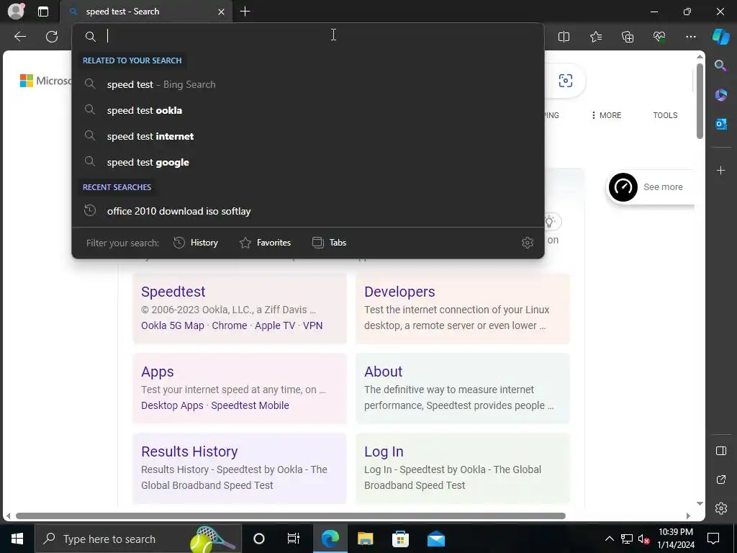Click the speedometer See more icon
The height and width of the screenshot is (553, 737).
623,187
